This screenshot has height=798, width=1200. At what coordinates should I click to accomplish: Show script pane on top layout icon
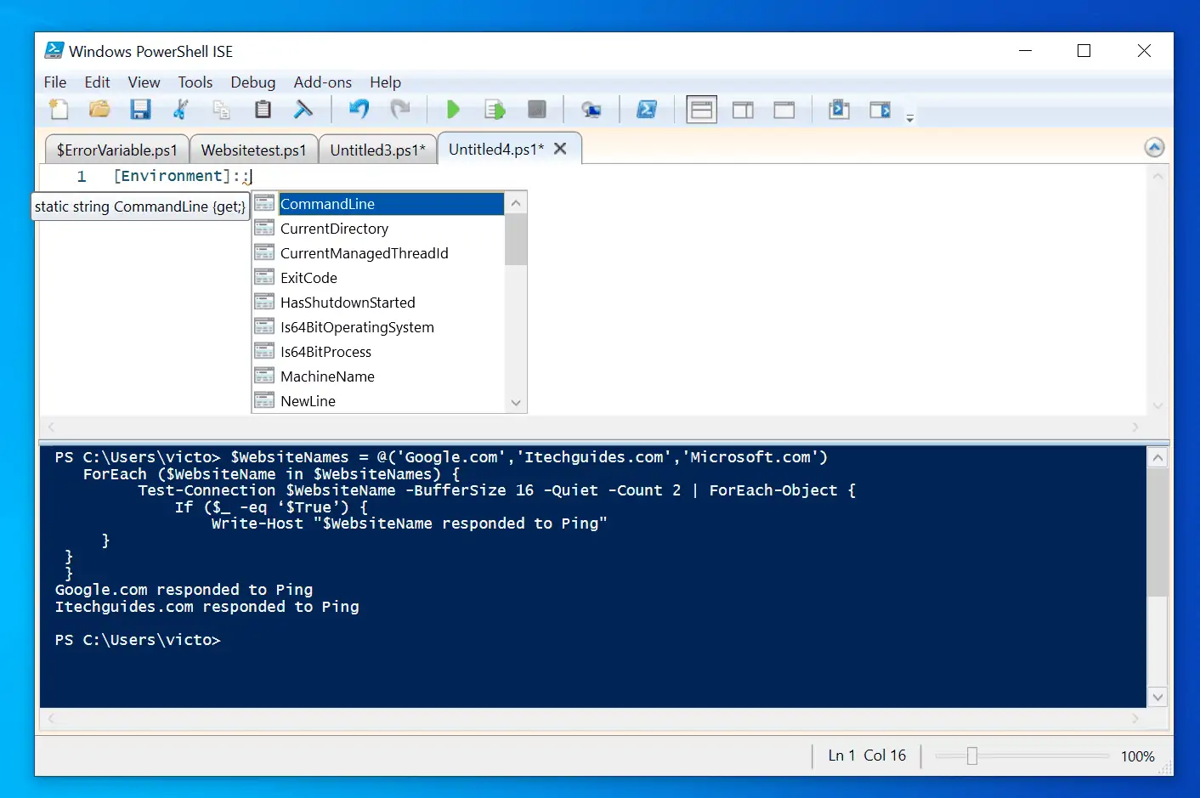point(701,110)
